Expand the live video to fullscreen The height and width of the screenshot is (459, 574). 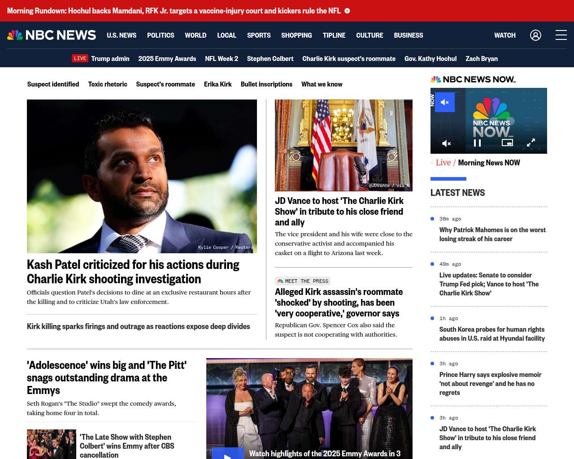tap(531, 143)
